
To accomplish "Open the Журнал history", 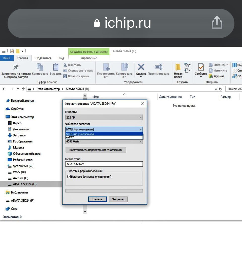I will pos(217,76).
